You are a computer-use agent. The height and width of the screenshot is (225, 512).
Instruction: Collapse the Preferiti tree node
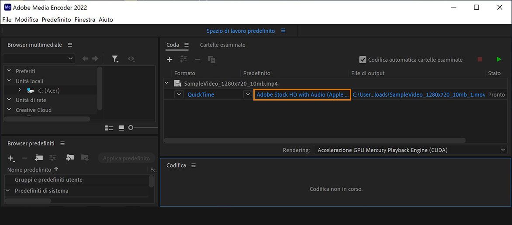9,71
